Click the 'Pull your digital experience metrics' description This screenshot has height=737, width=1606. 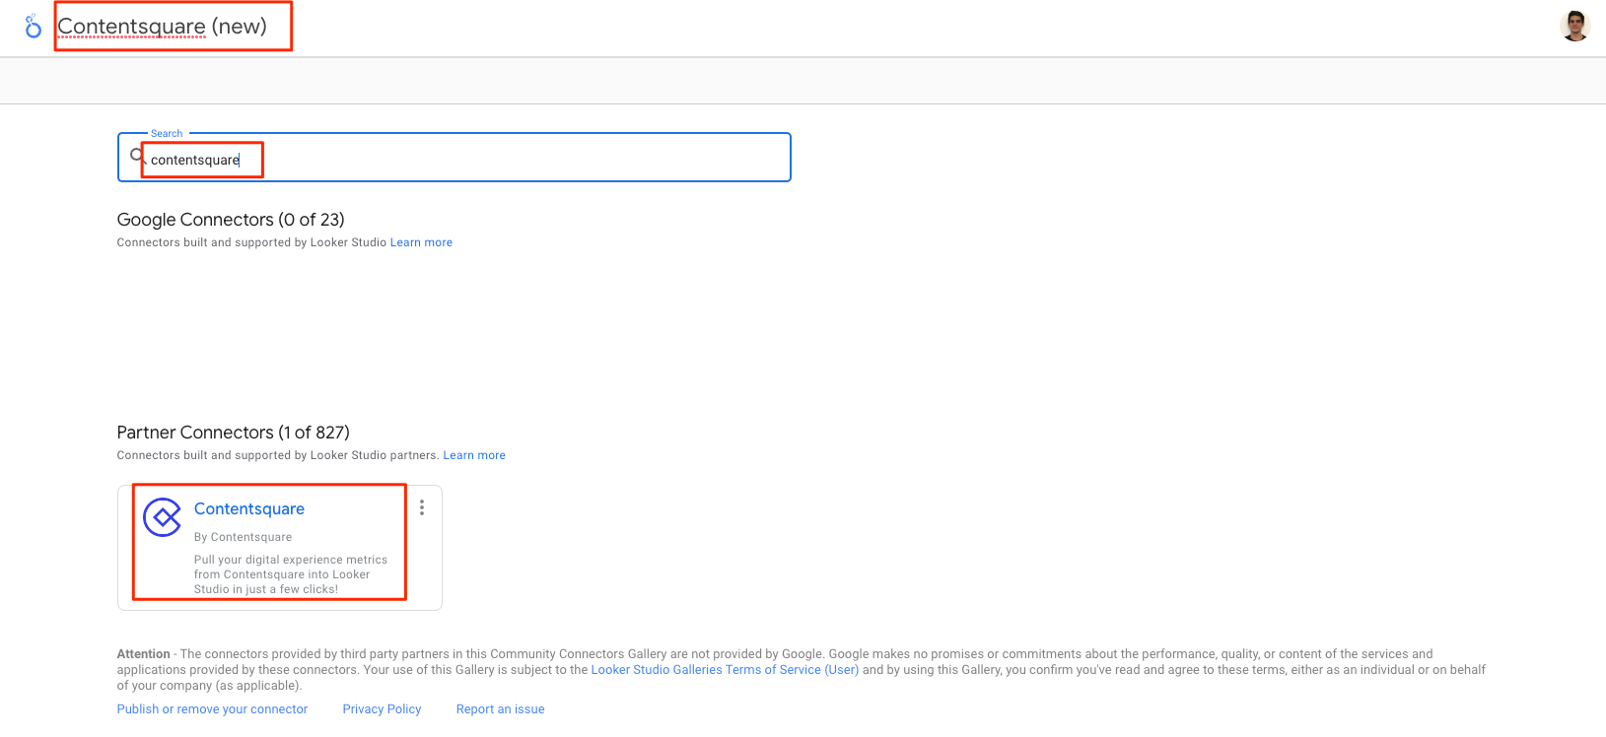pyautogui.click(x=291, y=574)
